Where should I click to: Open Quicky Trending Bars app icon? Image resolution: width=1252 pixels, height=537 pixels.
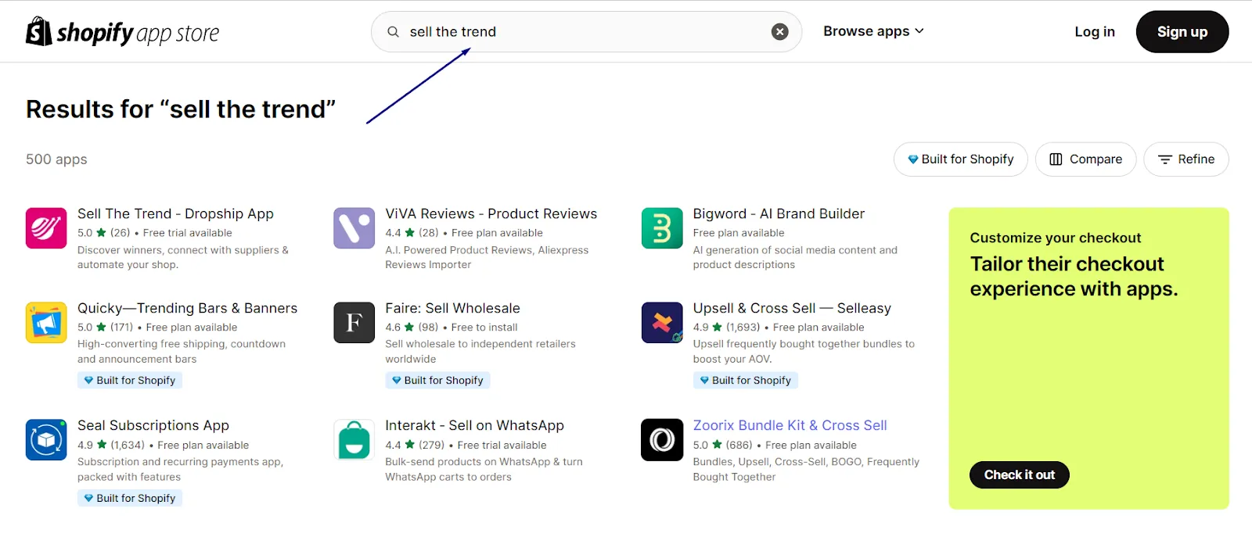46,323
